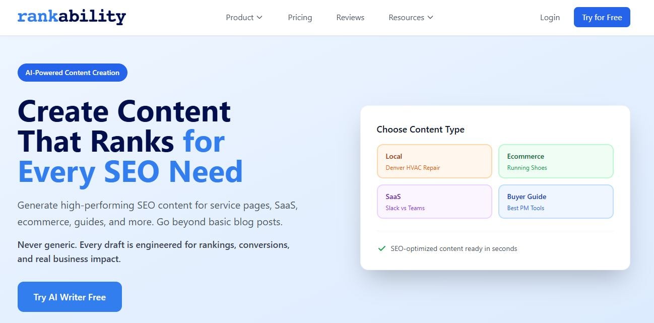The image size is (654, 323).
Task: Choose the SaaS Slack vs Teams card
Action: click(434, 202)
